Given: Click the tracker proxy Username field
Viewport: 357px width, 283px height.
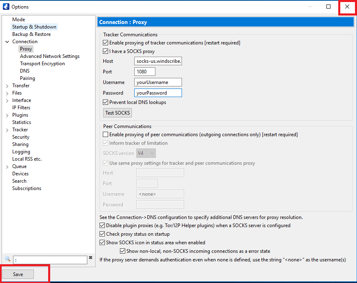Looking at the screenshot, I should click(x=158, y=82).
